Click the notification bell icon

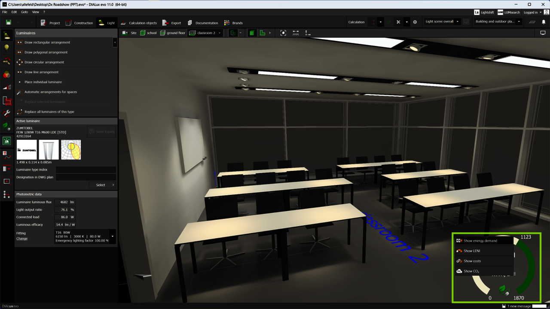click(543, 22)
